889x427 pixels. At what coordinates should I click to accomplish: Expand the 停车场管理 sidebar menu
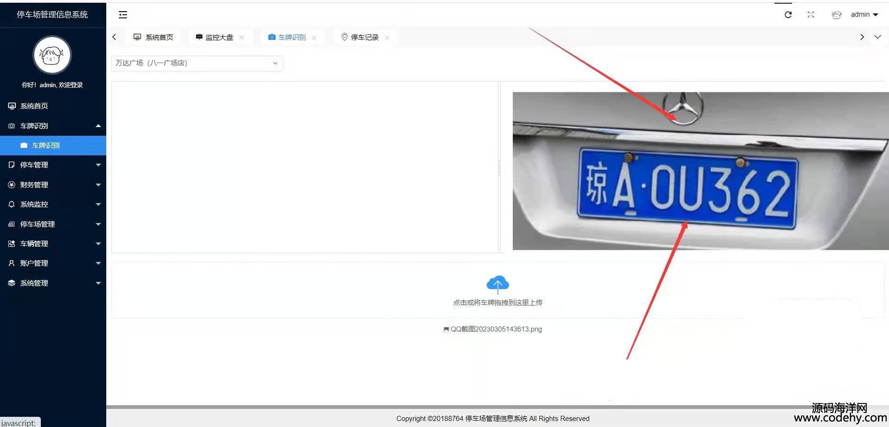coord(53,224)
